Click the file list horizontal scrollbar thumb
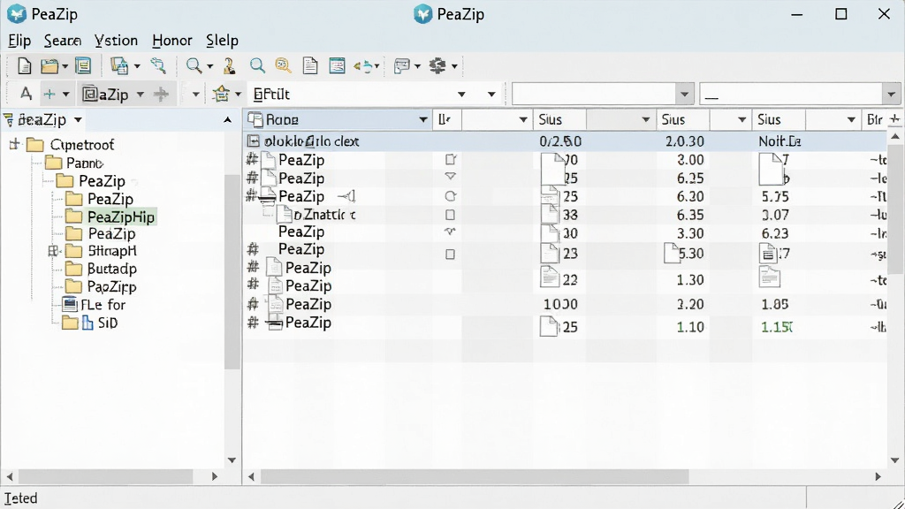This screenshot has width=905, height=509. point(475,476)
